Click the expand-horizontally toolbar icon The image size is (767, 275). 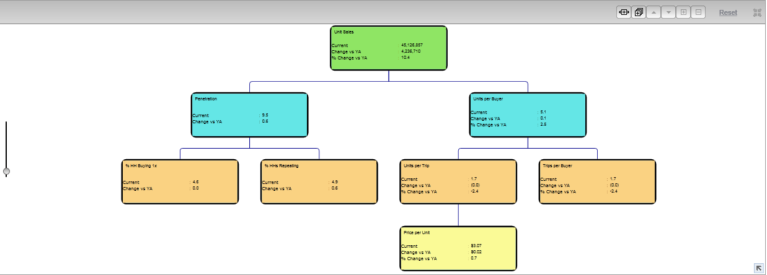(x=623, y=12)
